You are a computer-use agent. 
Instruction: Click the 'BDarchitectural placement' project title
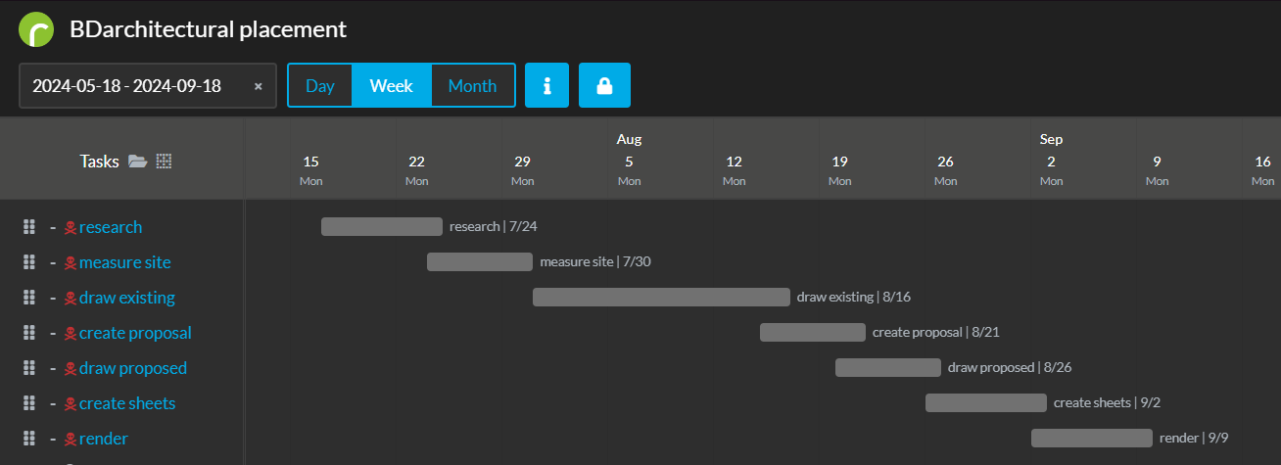pos(208,29)
